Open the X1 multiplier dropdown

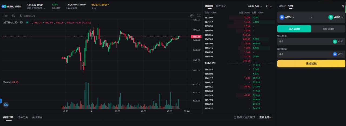point(269,6)
